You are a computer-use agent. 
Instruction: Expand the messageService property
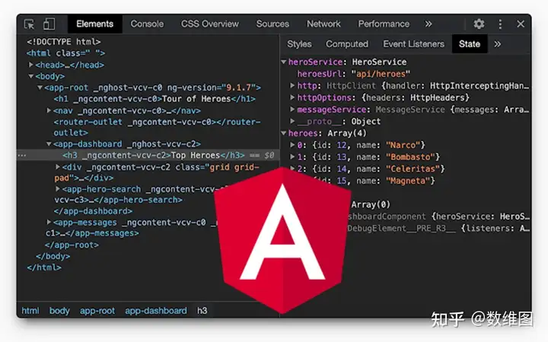[x=292, y=109]
